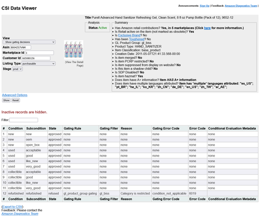
Task: Click the Reset button
Action: coord(16,100)
